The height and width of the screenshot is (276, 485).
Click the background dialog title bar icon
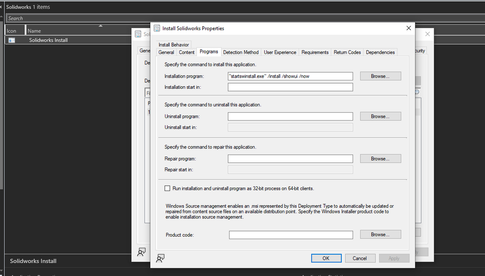pyautogui.click(x=138, y=34)
